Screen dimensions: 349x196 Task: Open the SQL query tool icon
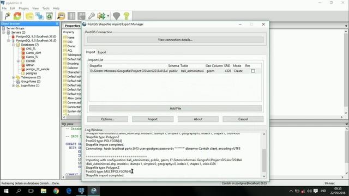coord(61,16)
